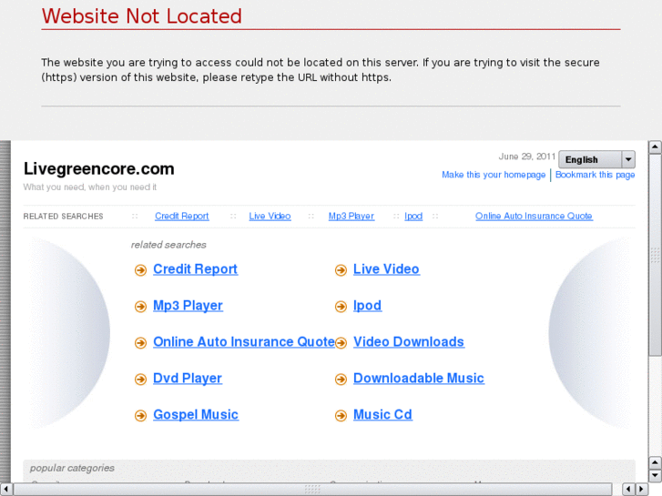Image resolution: width=662 pixels, height=496 pixels.
Task: Click the language dropdown arrow button
Action: point(628,159)
